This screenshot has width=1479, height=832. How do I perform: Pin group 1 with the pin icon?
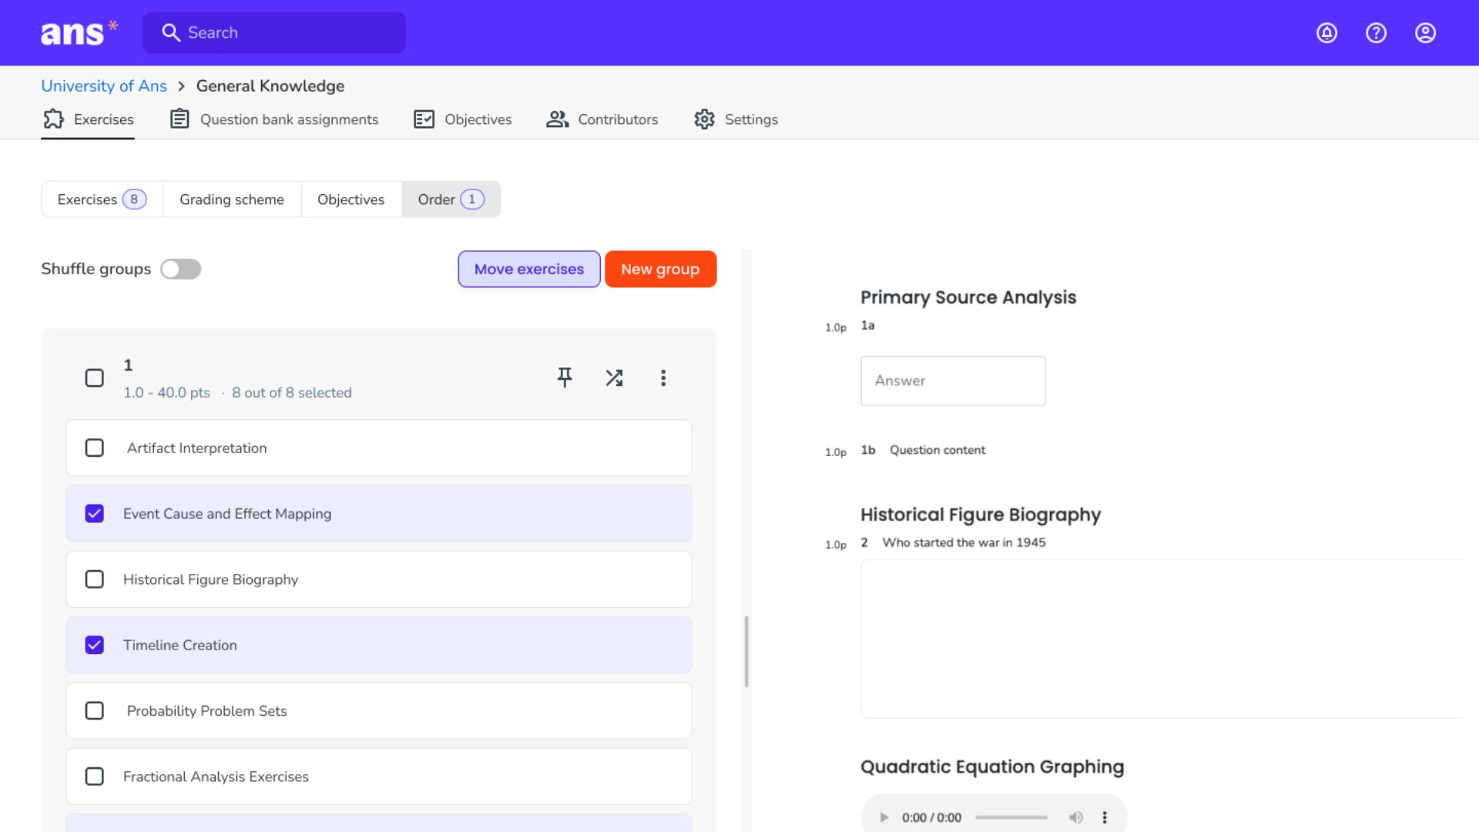point(565,377)
